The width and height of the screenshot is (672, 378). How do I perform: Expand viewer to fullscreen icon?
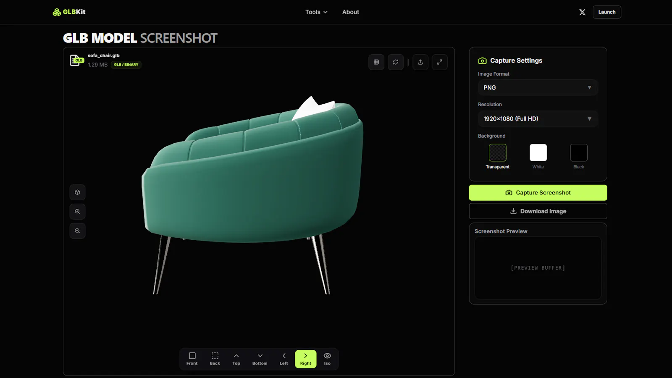coord(440,62)
